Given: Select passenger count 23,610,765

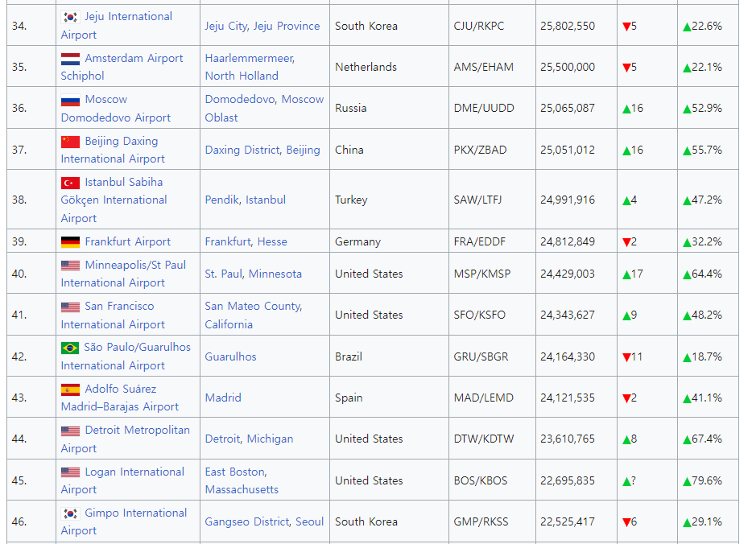Looking at the screenshot, I should coord(568,439).
